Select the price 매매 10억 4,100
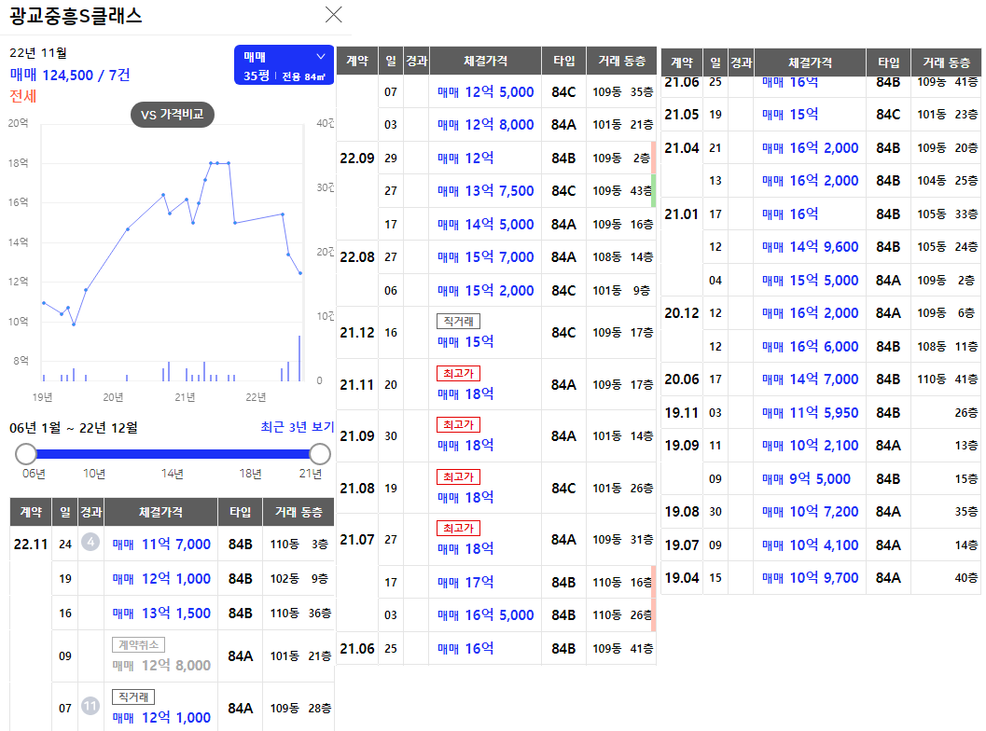 point(810,545)
